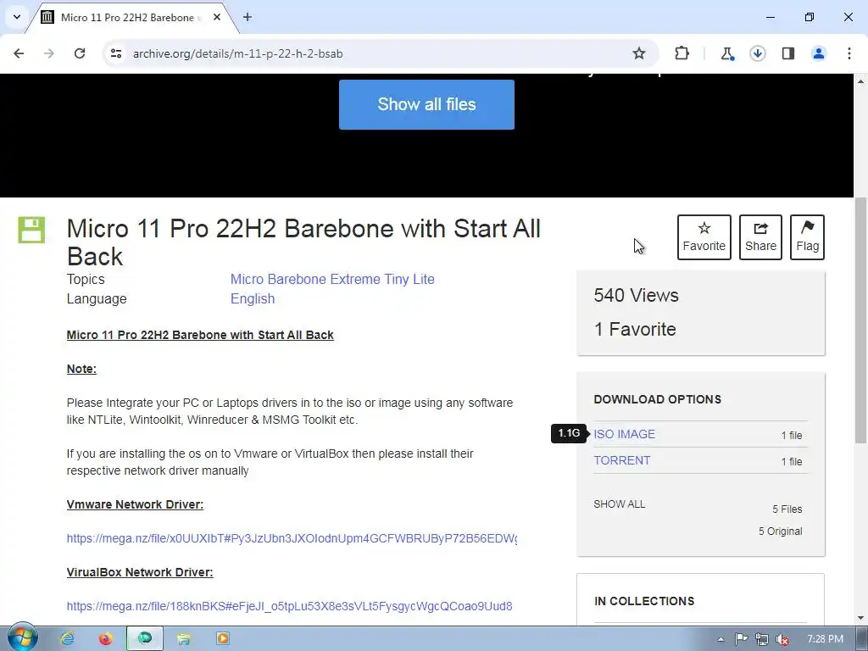Mark item as Favorite

pyautogui.click(x=704, y=237)
